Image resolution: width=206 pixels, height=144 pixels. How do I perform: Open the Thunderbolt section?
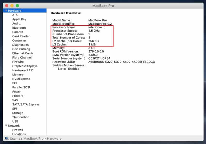point(21,117)
